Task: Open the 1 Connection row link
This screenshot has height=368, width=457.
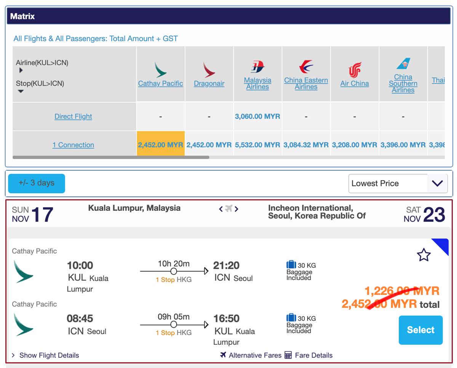Action: coord(73,145)
